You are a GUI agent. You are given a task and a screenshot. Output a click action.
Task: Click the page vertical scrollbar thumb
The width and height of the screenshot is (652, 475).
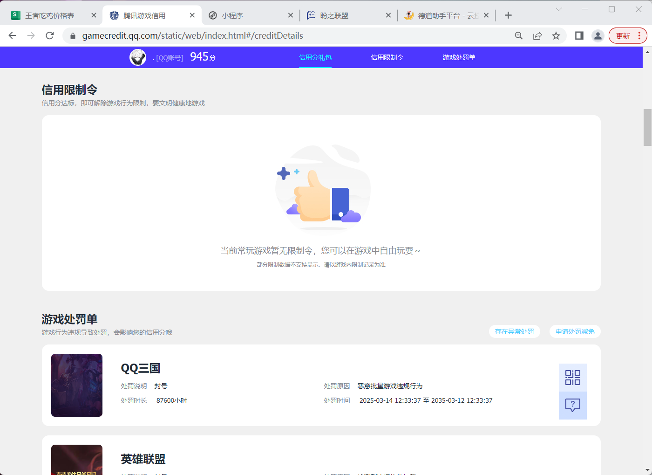coord(647,127)
